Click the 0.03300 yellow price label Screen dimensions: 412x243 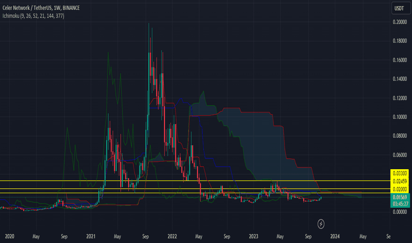click(400, 173)
